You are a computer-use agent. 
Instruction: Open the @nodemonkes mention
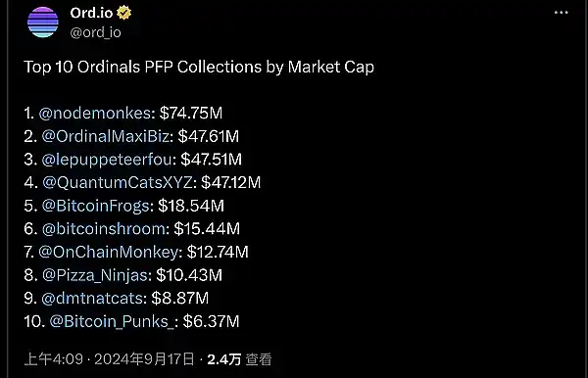pyautogui.click(x=95, y=113)
